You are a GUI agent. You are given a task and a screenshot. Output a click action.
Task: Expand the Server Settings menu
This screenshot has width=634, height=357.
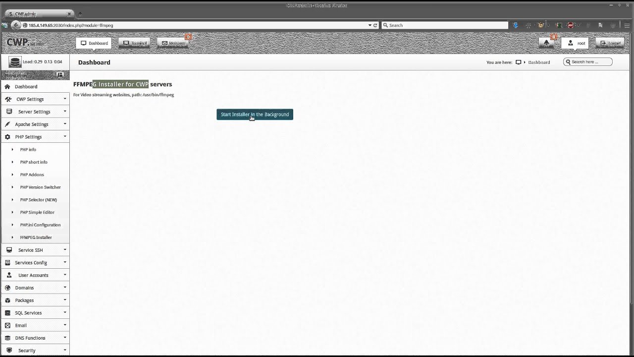[x=35, y=112]
